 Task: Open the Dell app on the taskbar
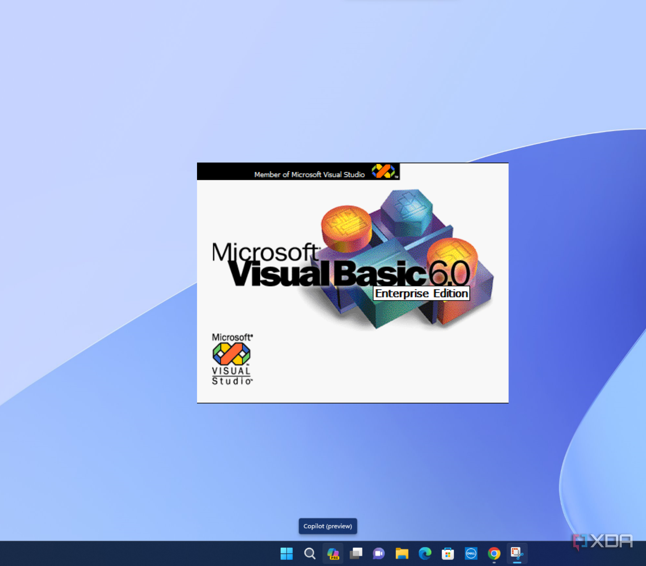point(471,553)
